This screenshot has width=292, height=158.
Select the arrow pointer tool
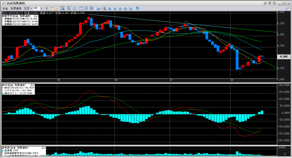pos(47,8)
